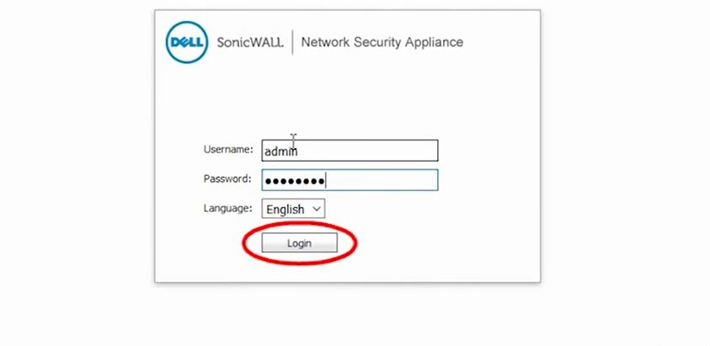
Task: Click empty right part of Password field
Action: [x=389, y=180]
